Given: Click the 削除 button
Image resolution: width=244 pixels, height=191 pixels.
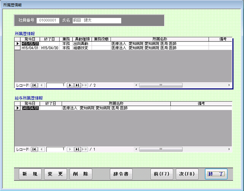Looking at the screenshot, I should [x=81, y=174].
